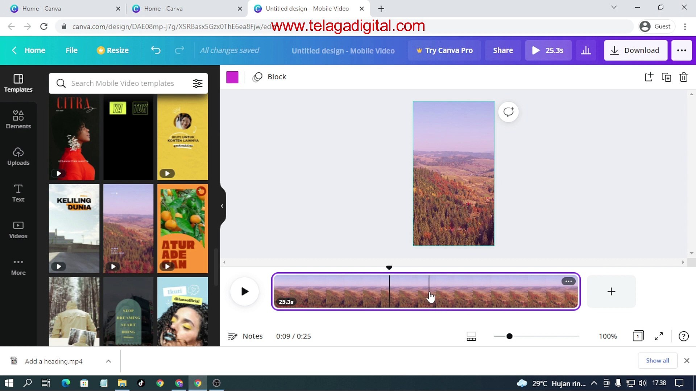Select the Uploads sidebar icon
The width and height of the screenshot is (696, 391).
[x=18, y=156]
